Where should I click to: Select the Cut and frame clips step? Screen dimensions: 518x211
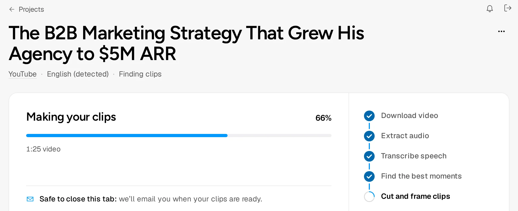415,196
